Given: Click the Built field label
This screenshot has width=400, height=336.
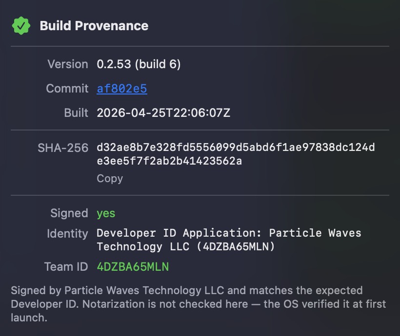Looking at the screenshot, I should [76, 113].
